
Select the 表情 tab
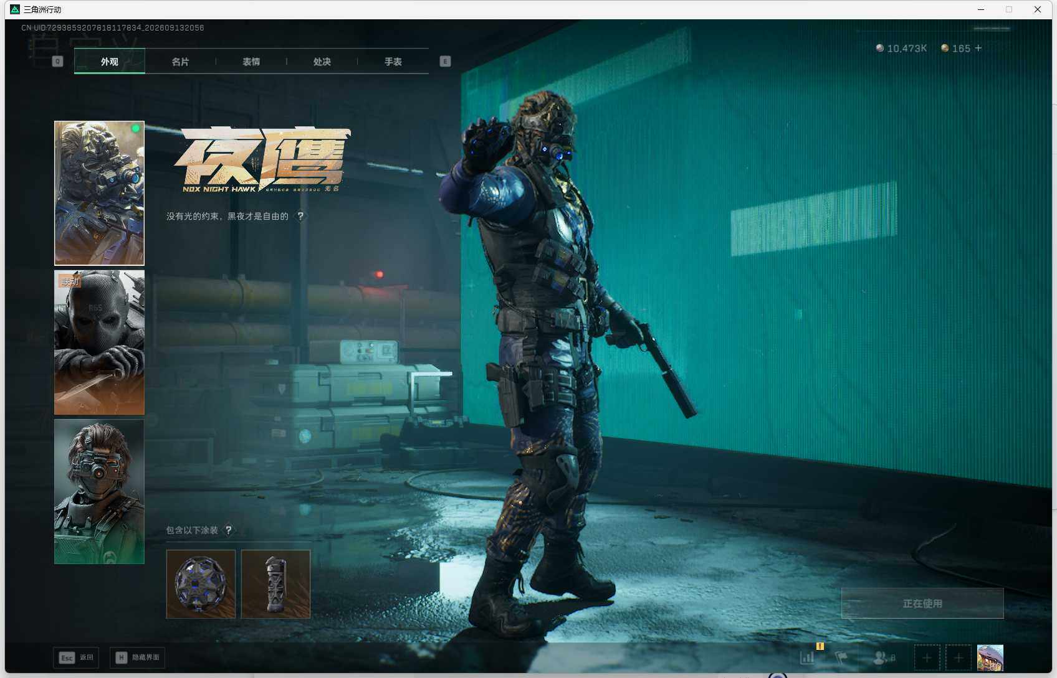click(x=251, y=62)
